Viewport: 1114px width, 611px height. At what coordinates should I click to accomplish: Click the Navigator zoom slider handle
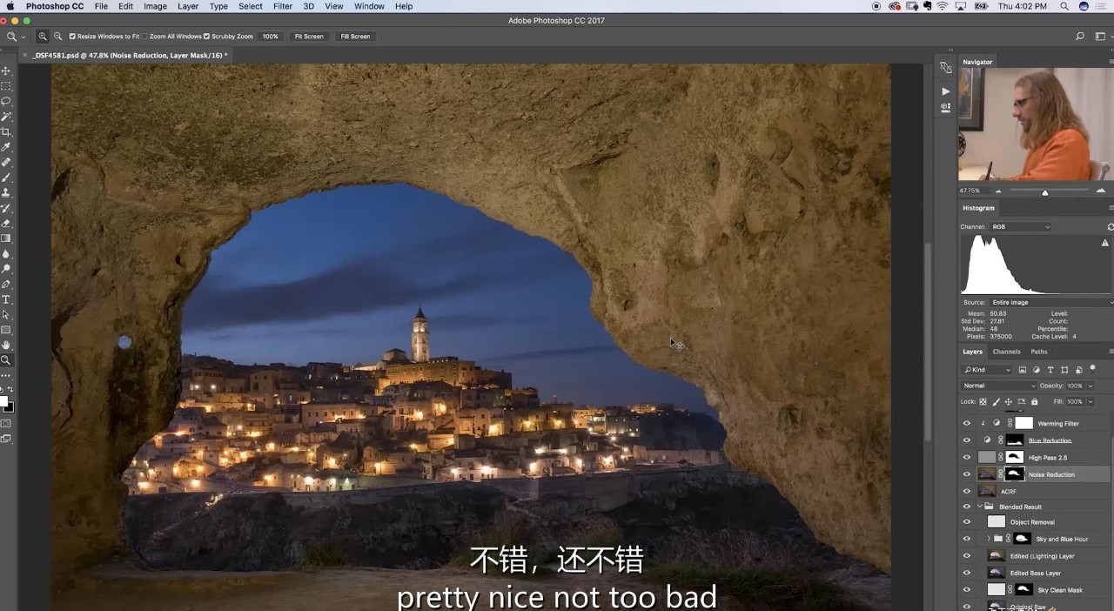click(1044, 191)
